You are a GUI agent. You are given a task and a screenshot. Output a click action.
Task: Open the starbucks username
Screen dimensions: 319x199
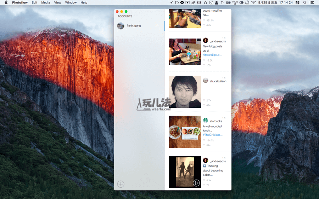(x=216, y=121)
